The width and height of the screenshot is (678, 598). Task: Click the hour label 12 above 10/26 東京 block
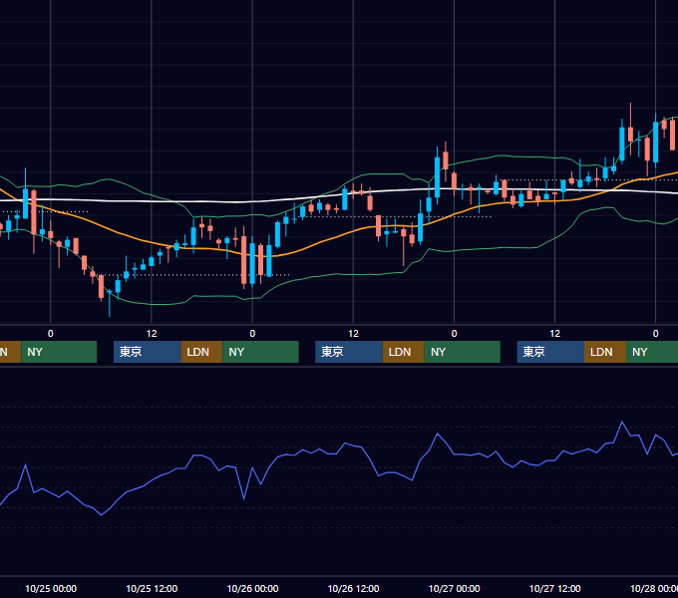tap(353, 334)
